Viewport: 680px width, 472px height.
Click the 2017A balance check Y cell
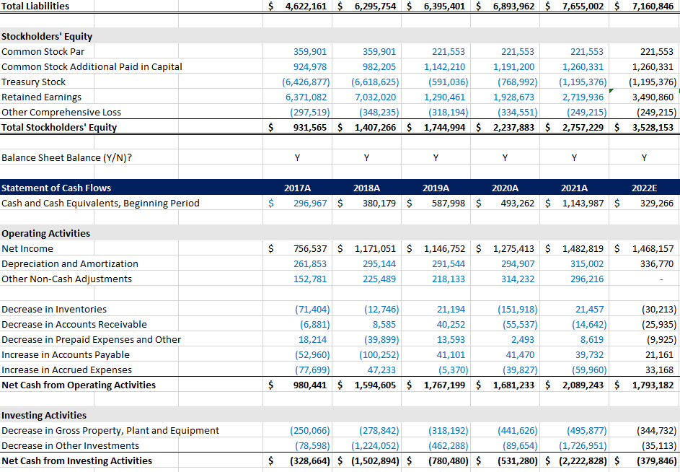[x=297, y=157]
